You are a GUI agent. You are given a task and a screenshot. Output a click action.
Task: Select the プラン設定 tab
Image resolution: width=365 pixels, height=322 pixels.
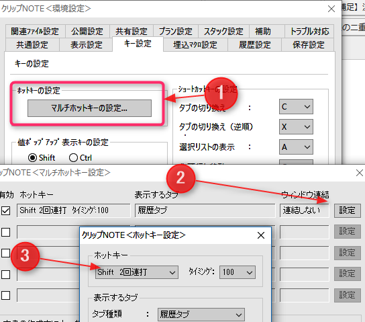176,31
